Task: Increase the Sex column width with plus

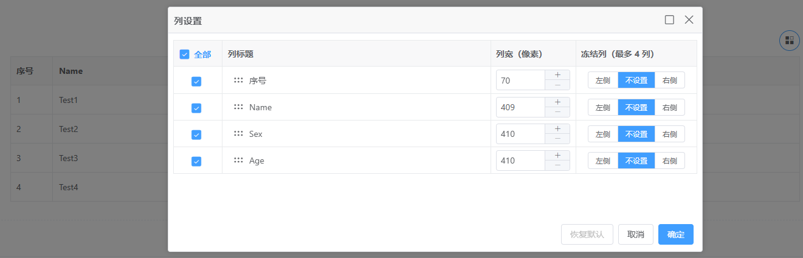Action: click(x=557, y=128)
